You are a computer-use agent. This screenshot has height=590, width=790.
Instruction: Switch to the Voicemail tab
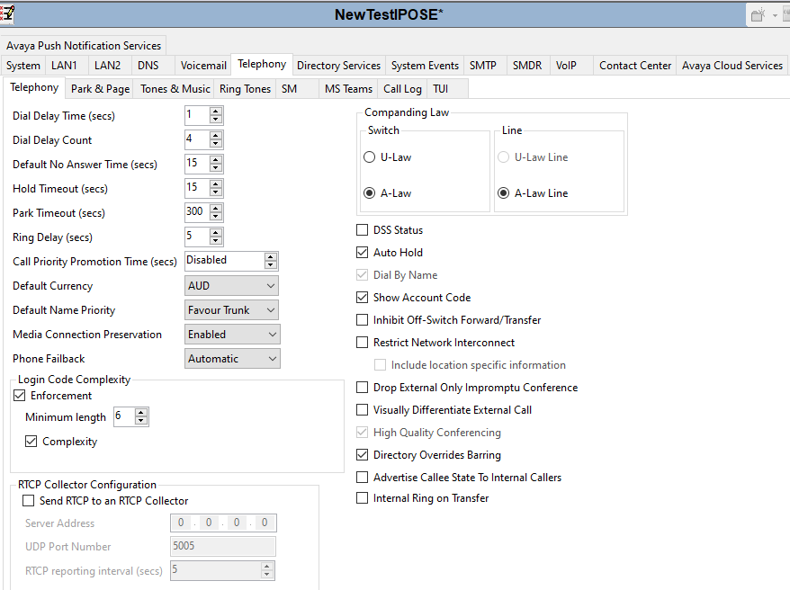[203, 66]
